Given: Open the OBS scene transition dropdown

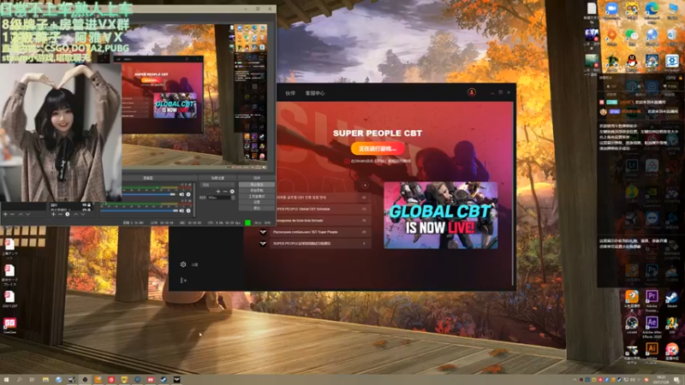Looking at the screenshot, I should click(217, 185).
